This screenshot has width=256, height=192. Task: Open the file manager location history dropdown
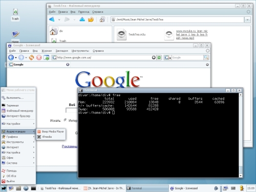247,19
